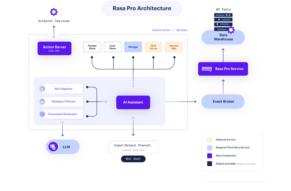Click the NLU Pipeline document icon

pos(42,89)
